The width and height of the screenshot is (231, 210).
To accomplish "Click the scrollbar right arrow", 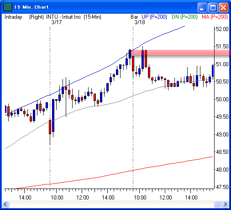I will pos(225,204).
